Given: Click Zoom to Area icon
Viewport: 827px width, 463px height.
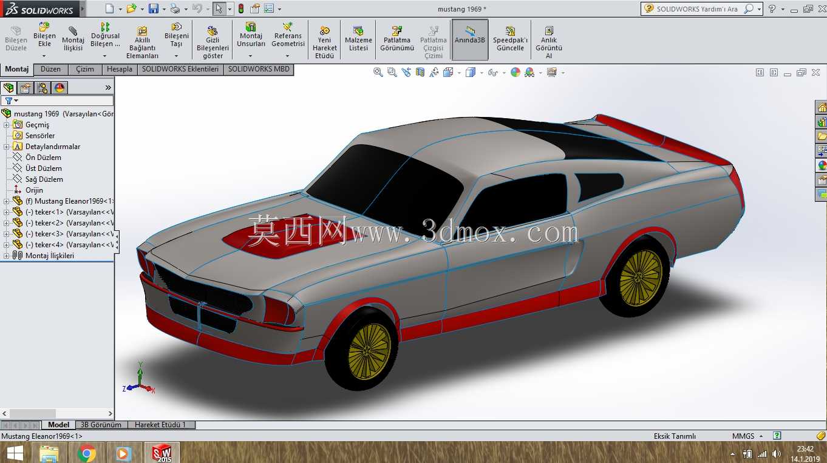Looking at the screenshot, I should click(392, 72).
